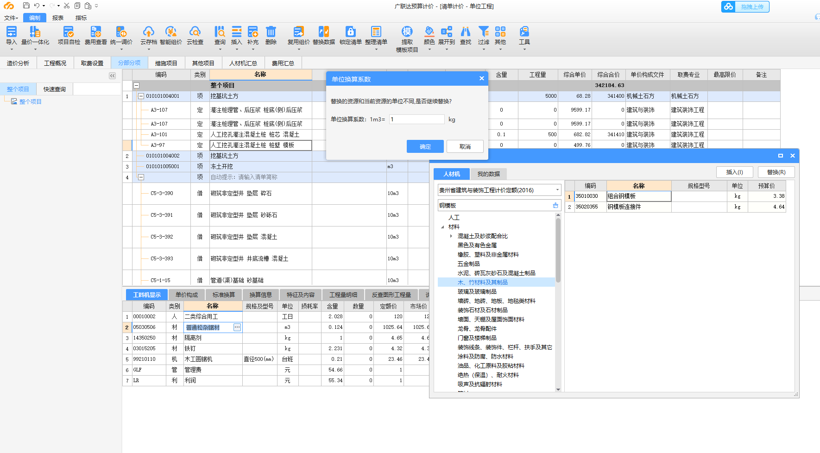Click the undo arrow in title bar
Viewport: 820px width, 453px height.
point(37,6)
